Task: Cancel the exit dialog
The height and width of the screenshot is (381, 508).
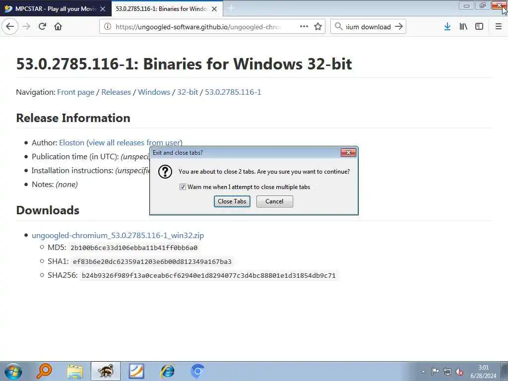Action: [x=274, y=201]
